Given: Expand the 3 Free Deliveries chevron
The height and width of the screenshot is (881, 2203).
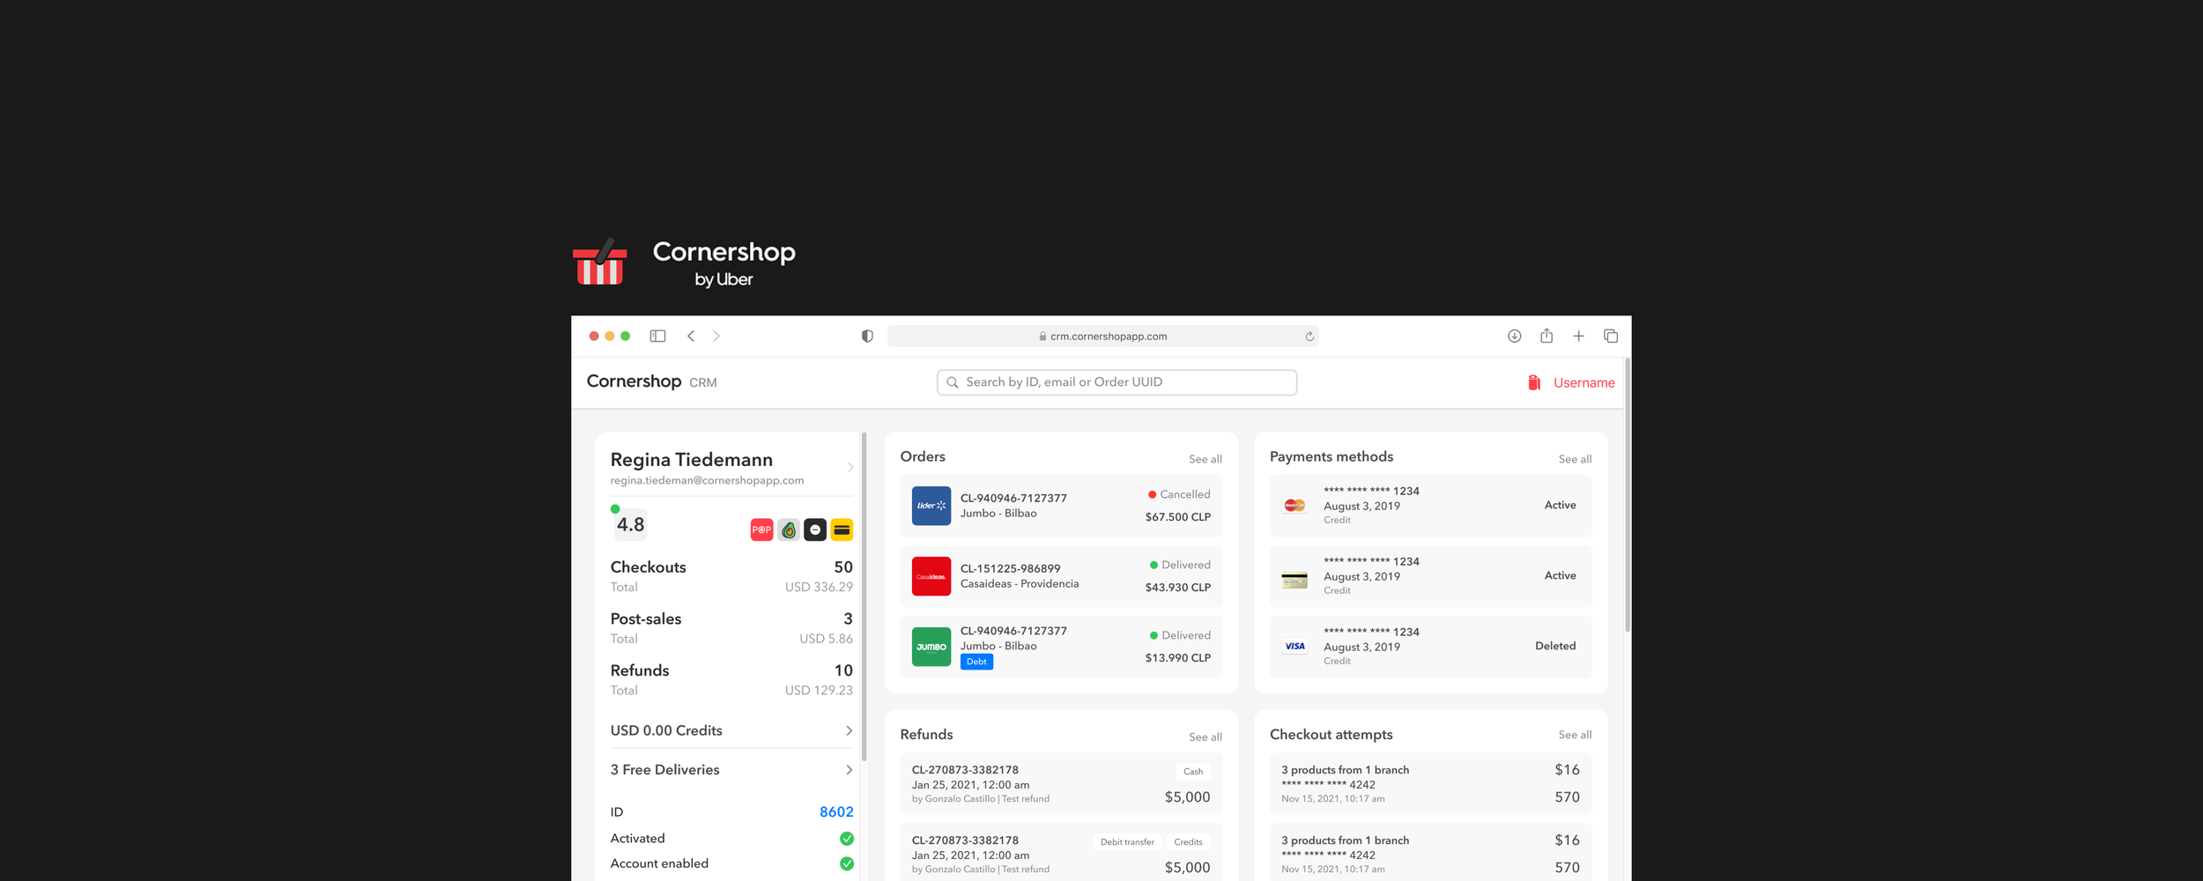Looking at the screenshot, I should coord(849,770).
